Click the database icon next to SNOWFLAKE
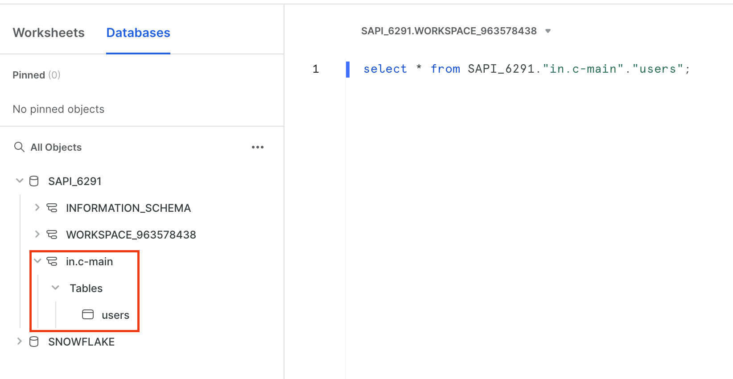The image size is (733, 379). point(34,342)
